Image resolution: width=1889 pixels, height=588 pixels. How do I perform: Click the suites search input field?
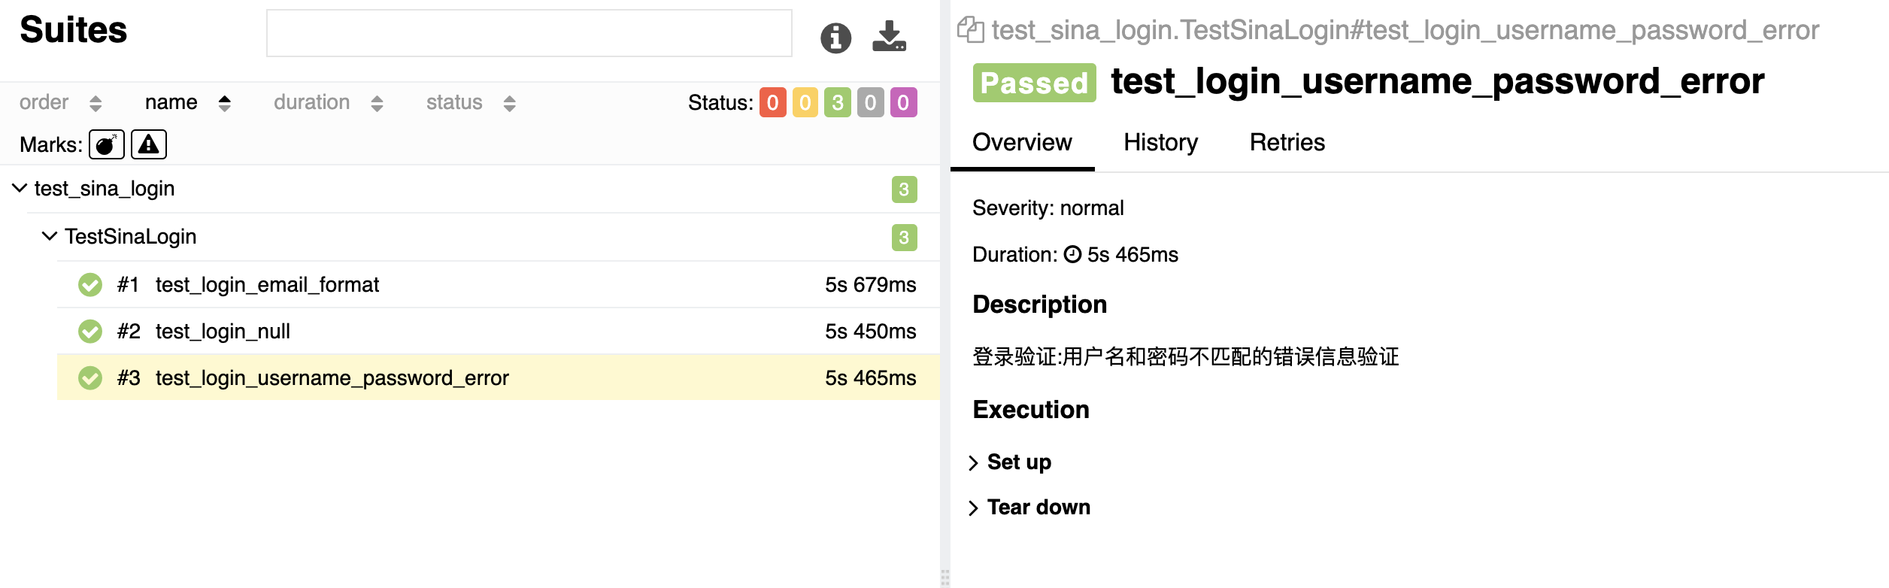[x=529, y=33]
